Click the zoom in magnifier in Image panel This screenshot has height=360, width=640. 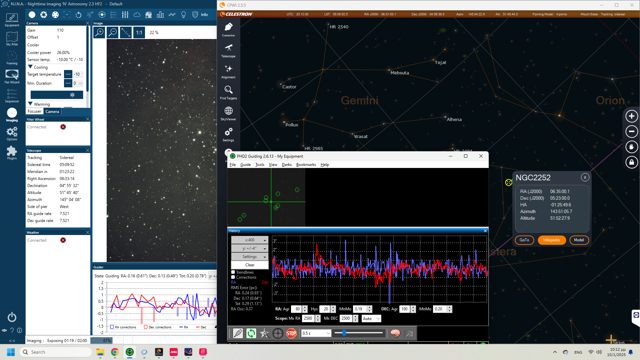[99, 32]
